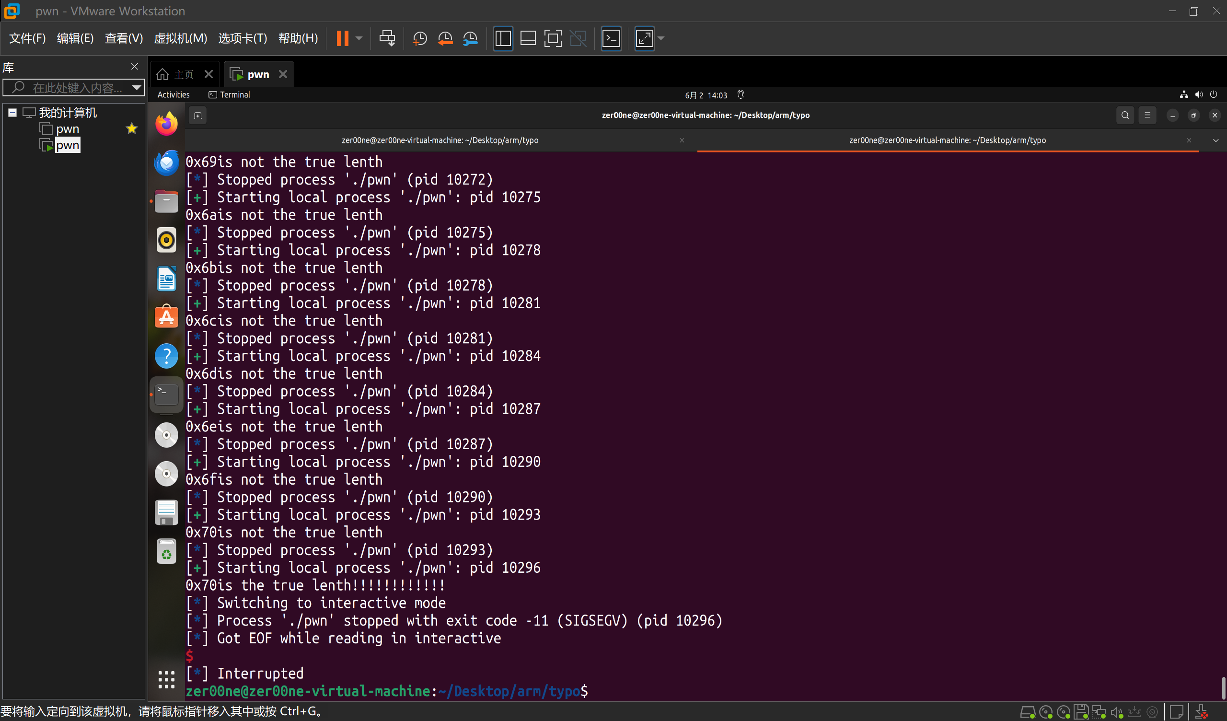Toggle Unity mode icon in toolbar

tap(579, 38)
